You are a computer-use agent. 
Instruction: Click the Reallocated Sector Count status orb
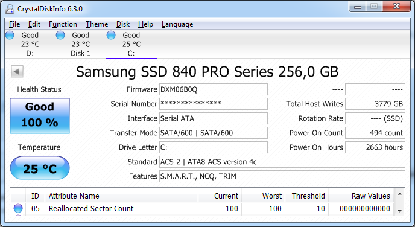click(x=18, y=208)
